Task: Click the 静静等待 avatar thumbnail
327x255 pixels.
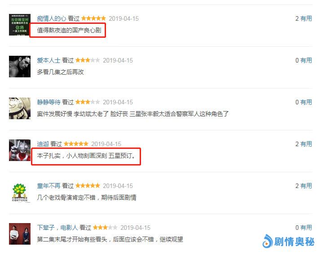Action: pyautogui.click(x=20, y=108)
